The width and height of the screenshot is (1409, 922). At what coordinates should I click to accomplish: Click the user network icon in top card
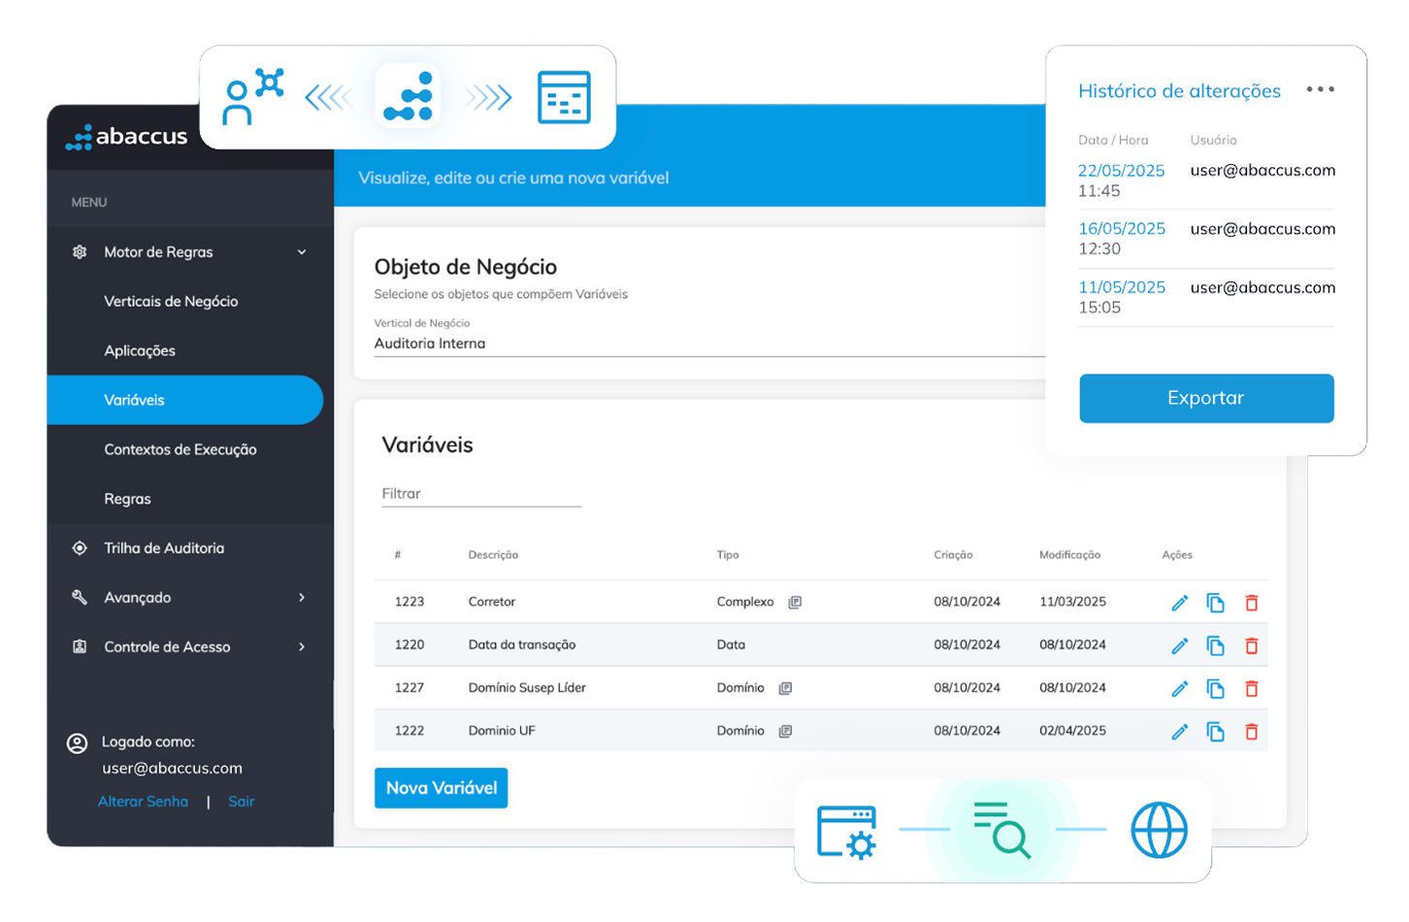coord(252,96)
